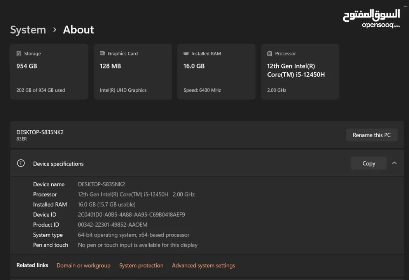Click the 'Device ID' label

pos(45,215)
